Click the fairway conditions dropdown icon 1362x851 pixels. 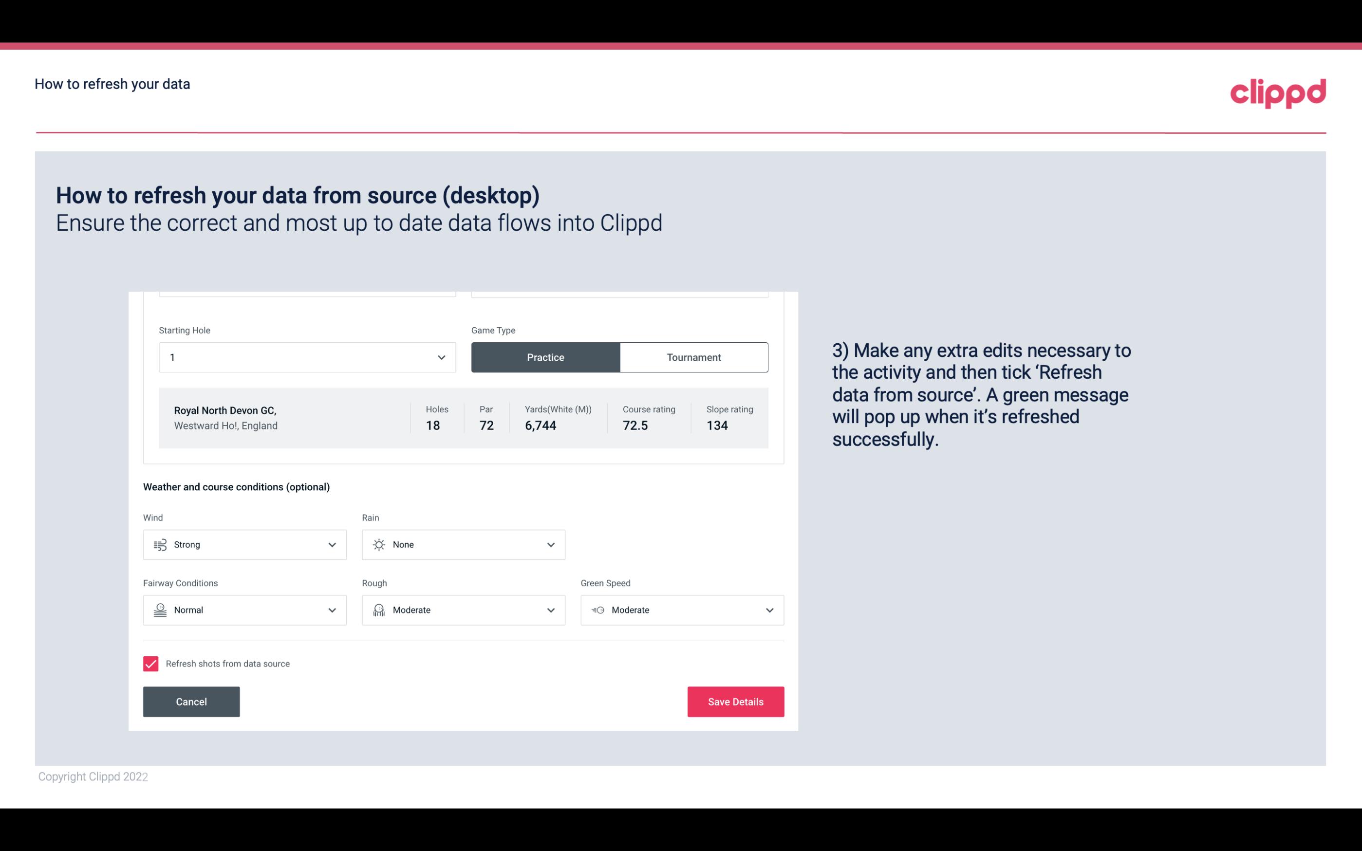(x=333, y=610)
